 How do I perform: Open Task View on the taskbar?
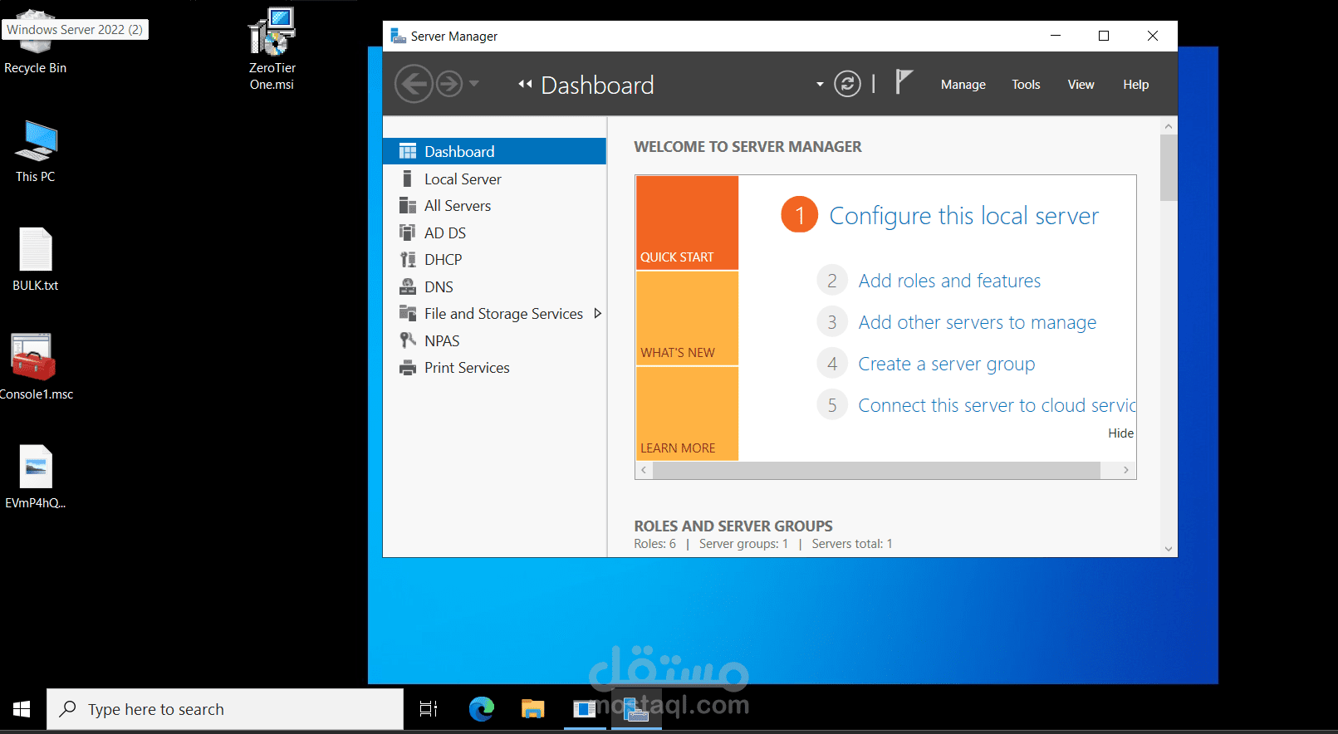click(x=429, y=709)
